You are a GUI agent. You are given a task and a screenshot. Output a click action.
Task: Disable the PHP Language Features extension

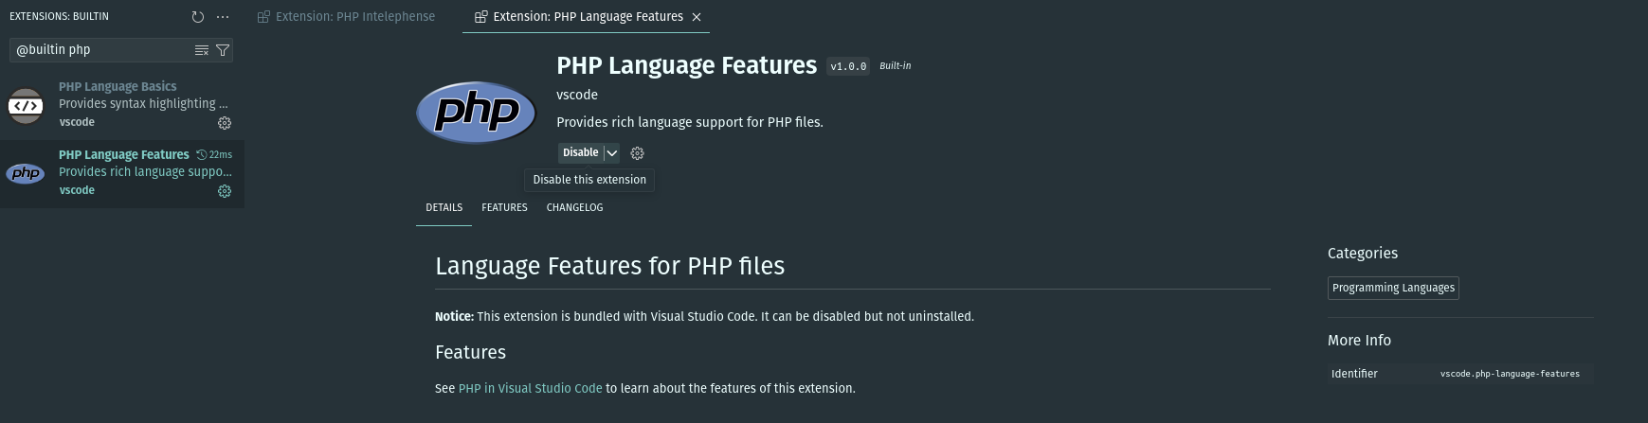(x=580, y=152)
